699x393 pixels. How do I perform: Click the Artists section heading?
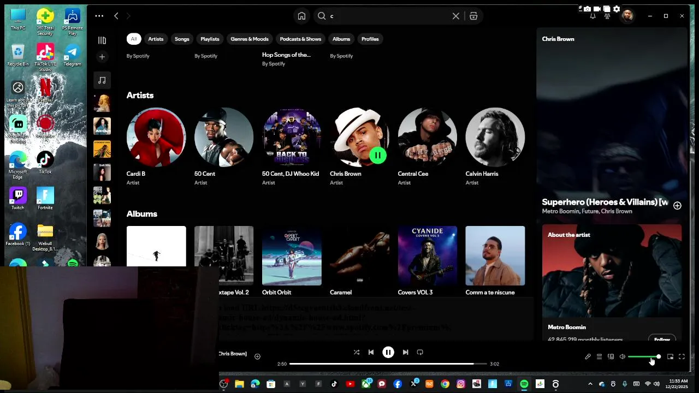(x=140, y=96)
